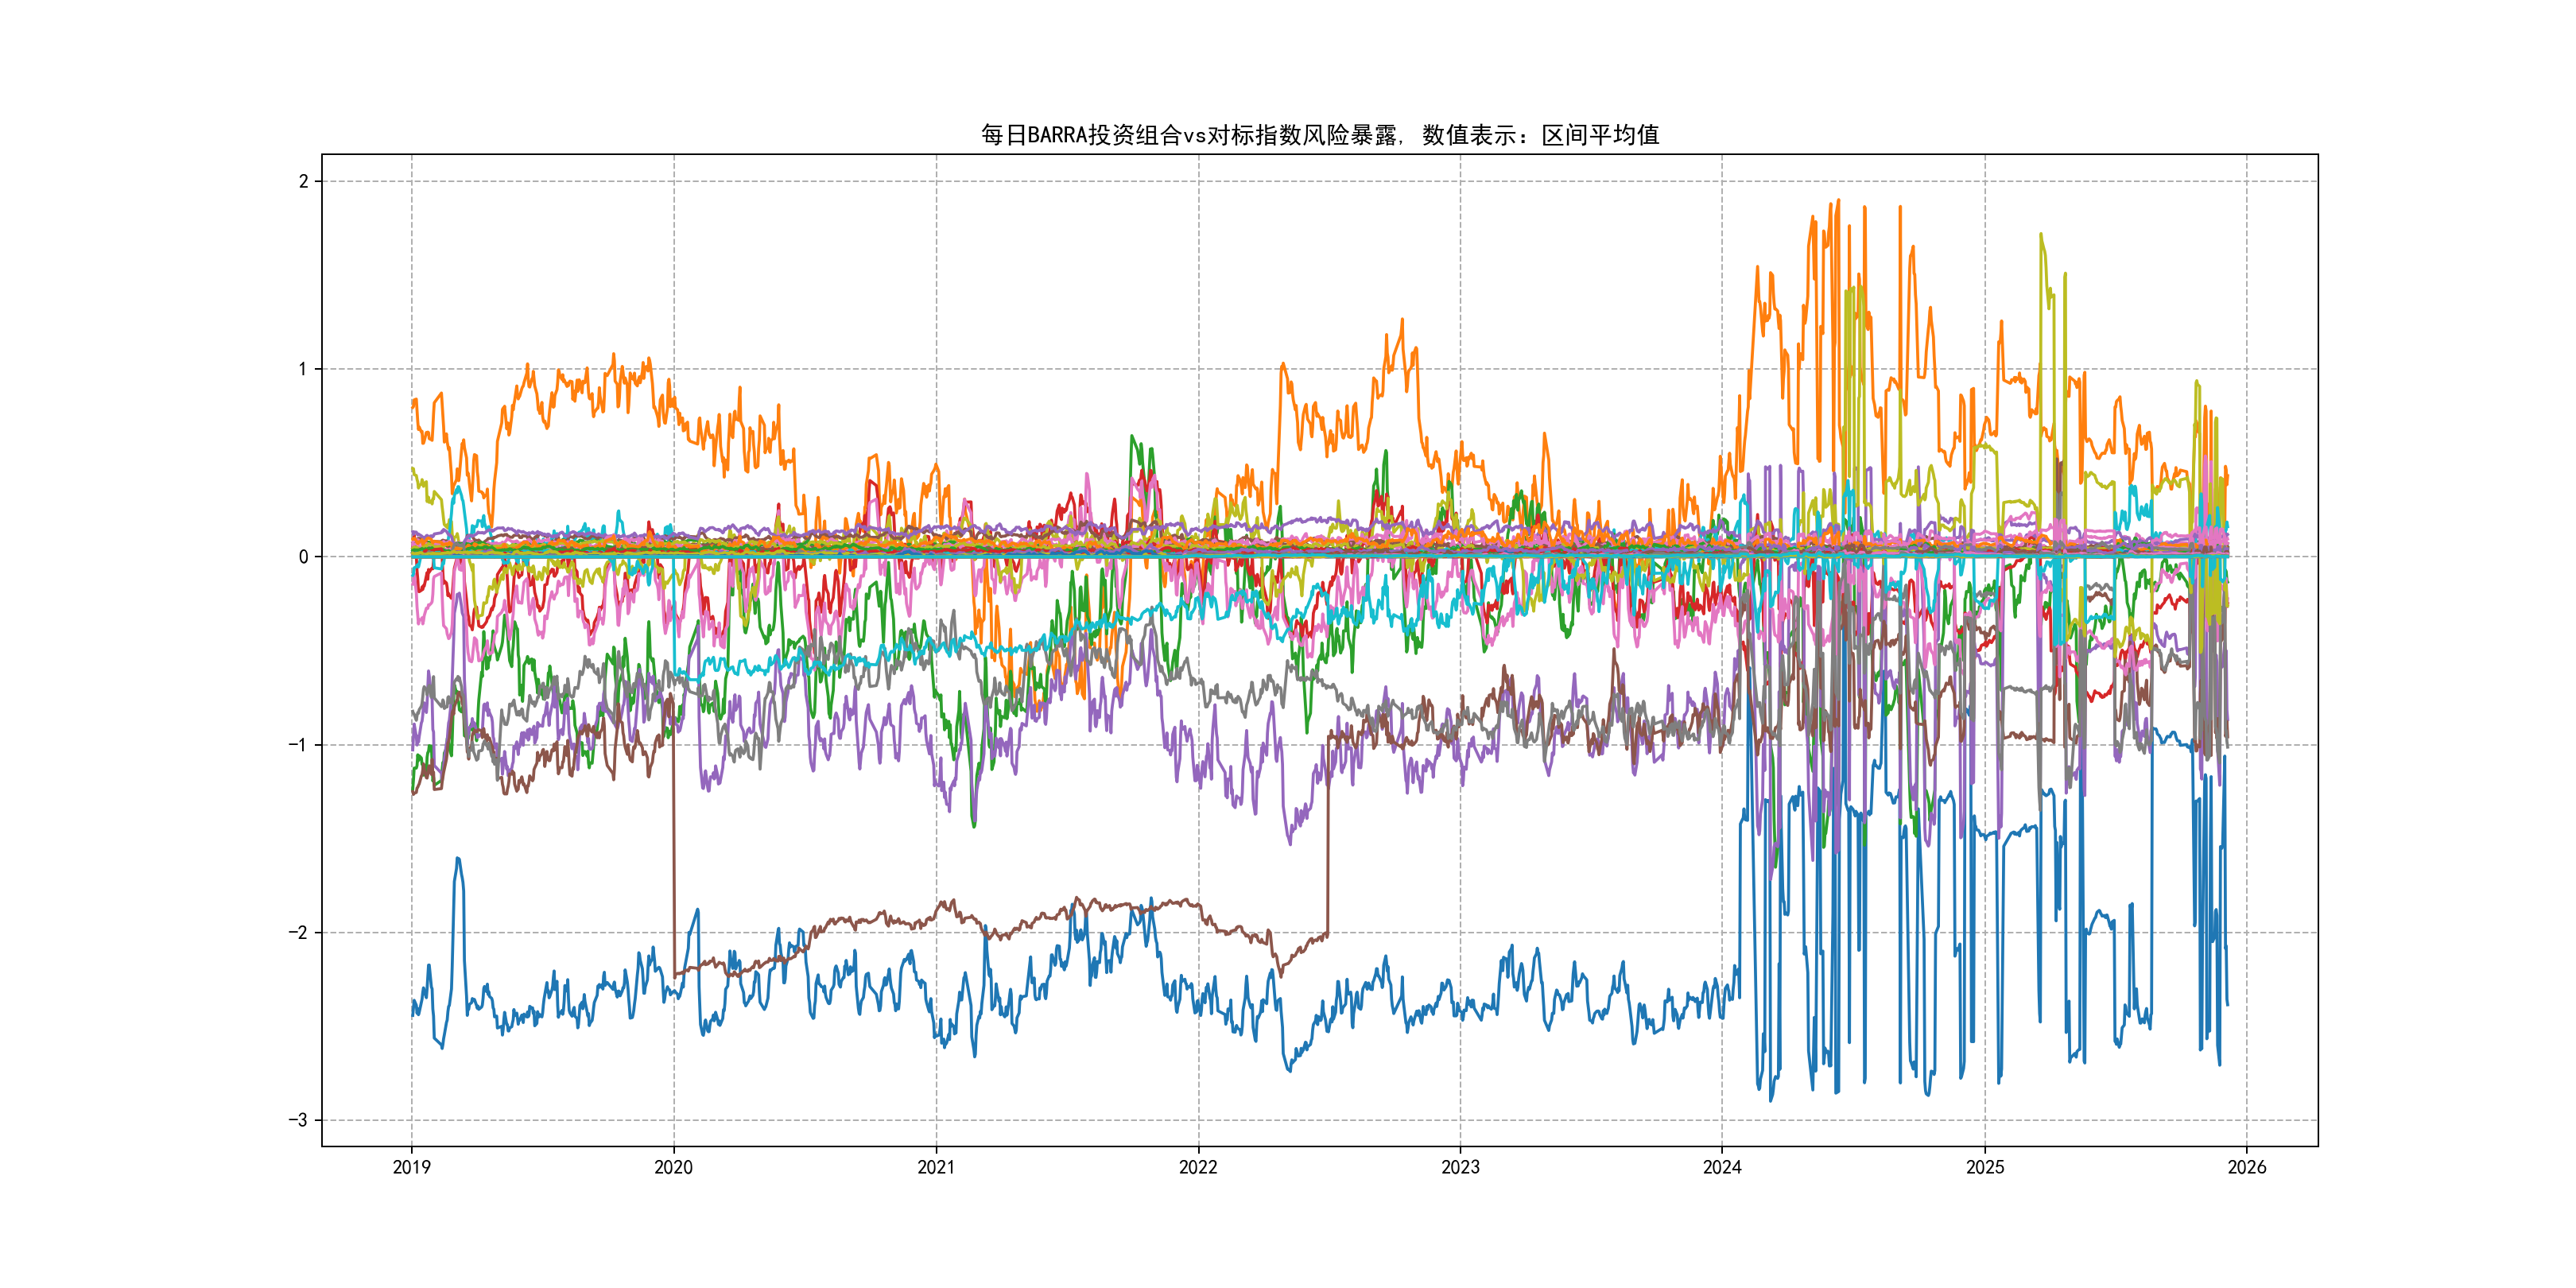The height and width of the screenshot is (1288, 2576).
Task: Click the 2026 x-axis tick label
Action: (2247, 1167)
